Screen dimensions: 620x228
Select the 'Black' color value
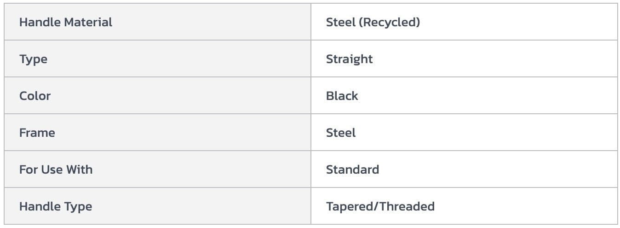tap(342, 96)
